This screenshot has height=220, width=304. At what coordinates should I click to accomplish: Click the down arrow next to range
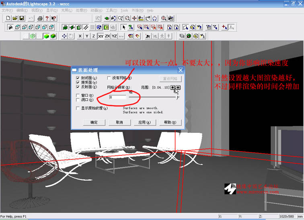point(173,88)
